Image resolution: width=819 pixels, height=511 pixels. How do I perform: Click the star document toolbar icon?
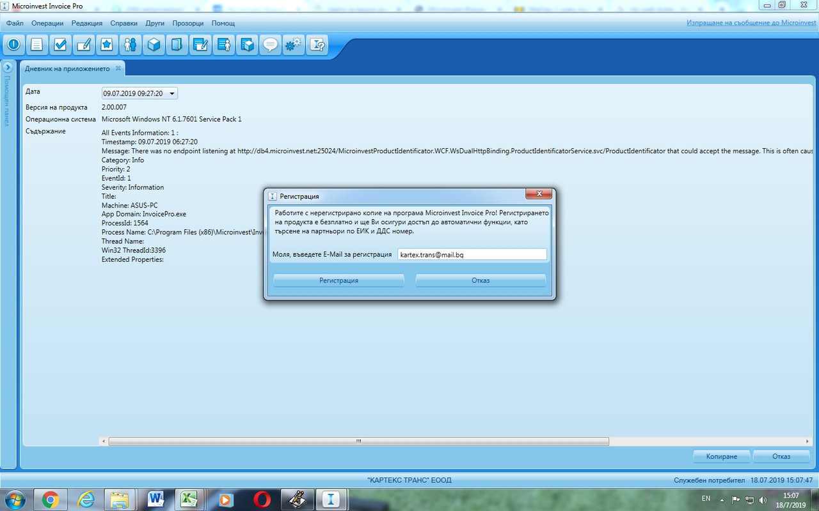(107, 45)
